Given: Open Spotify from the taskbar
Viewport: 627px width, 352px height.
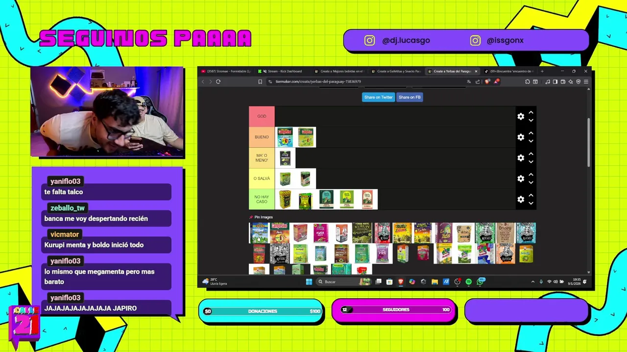Looking at the screenshot, I should (x=469, y=282).
